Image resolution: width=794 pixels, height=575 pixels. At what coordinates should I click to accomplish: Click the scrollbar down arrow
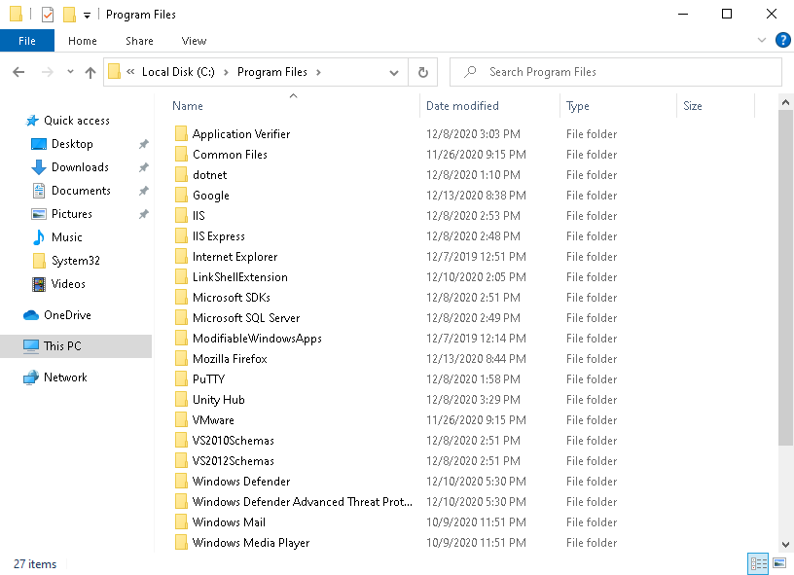pyautogui.click(x=785, y=545)
